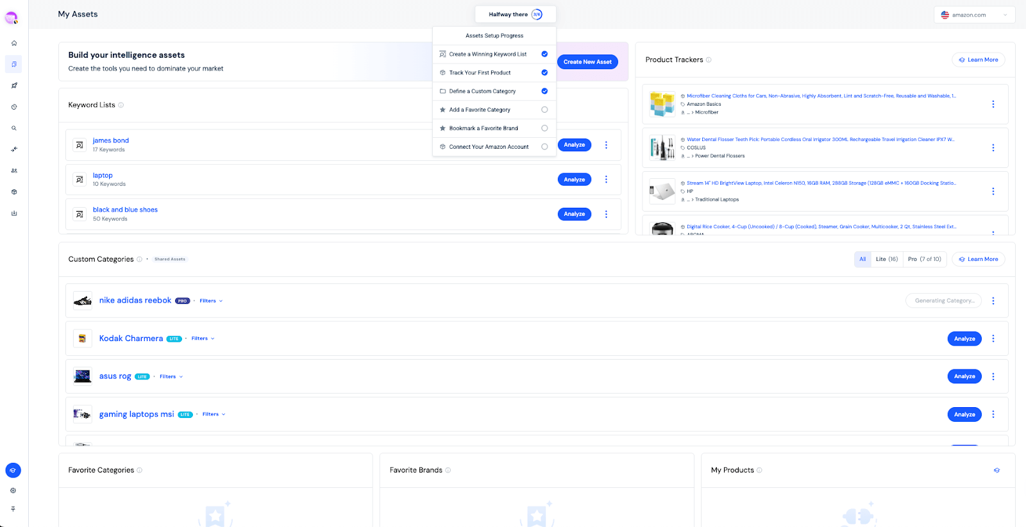The image size is (1026, 527).
Task: Open the three-dot menu for black and blue shoes
Action: coord(606,214)
